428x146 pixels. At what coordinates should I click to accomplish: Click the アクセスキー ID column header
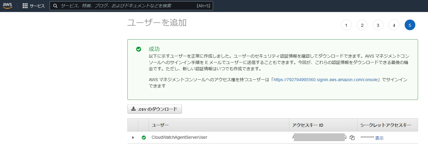[323, 125]
